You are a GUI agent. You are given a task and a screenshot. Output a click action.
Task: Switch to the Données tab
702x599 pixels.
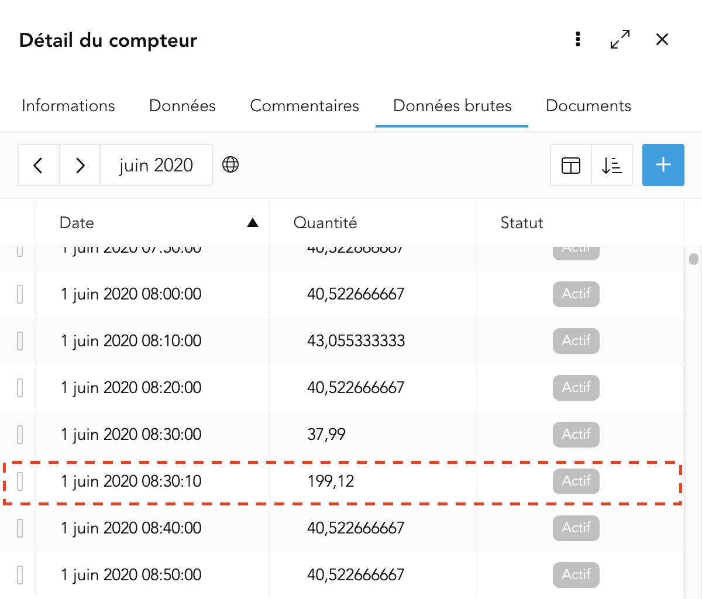(x=183, y=106)
